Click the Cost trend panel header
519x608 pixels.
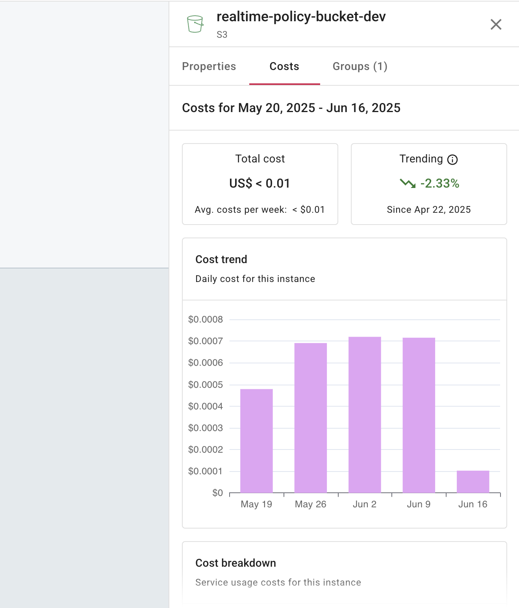221,259
